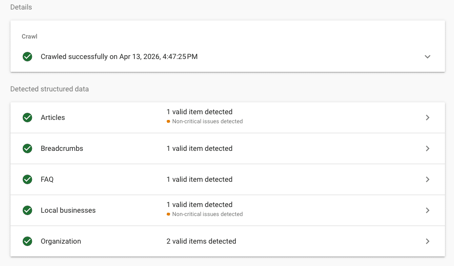Image resolution: width=454 pixels, height=266 pixels.
Task: Select the Breadcrumbs row label
Action: 62,148
